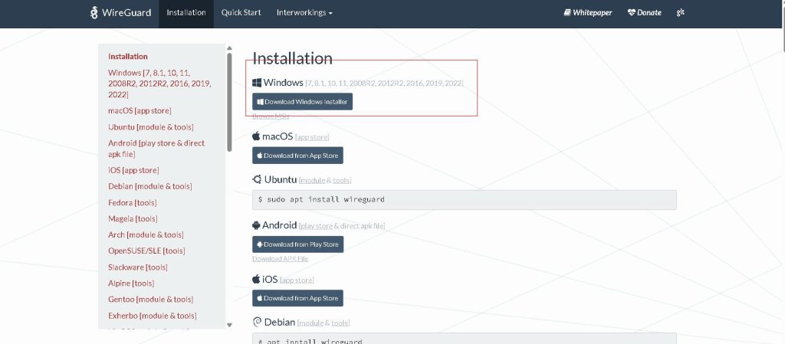Screen dimensions: 785x344
Task: Open the Whitepaper link
Action: [588, 12]
